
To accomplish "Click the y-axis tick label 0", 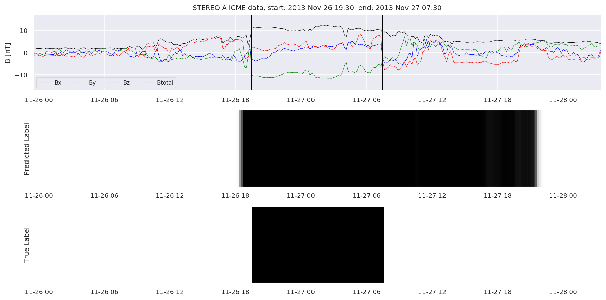I will (x=26, y=53).
